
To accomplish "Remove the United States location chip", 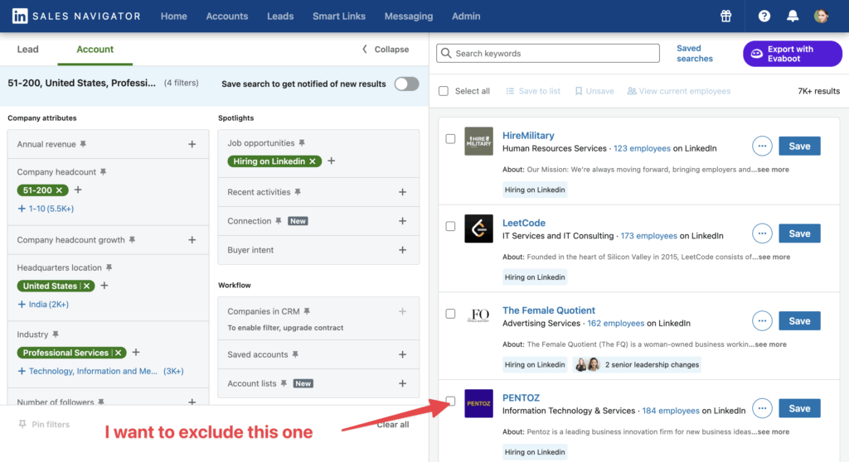I will [86, 286].
